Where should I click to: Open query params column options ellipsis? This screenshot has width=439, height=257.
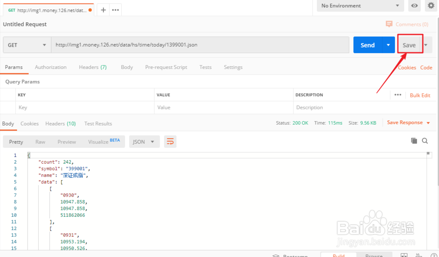[398, 95]
